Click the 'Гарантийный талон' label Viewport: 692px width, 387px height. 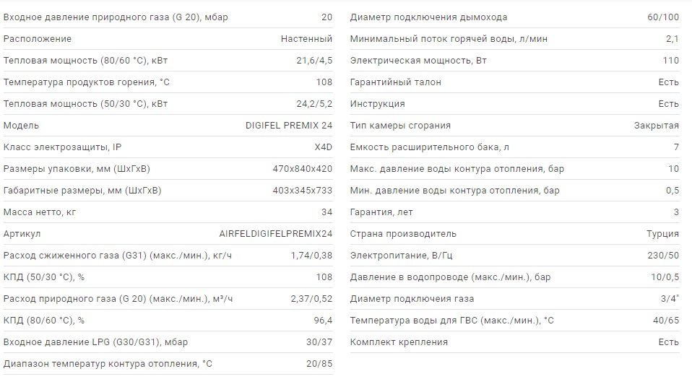(395, 82)
